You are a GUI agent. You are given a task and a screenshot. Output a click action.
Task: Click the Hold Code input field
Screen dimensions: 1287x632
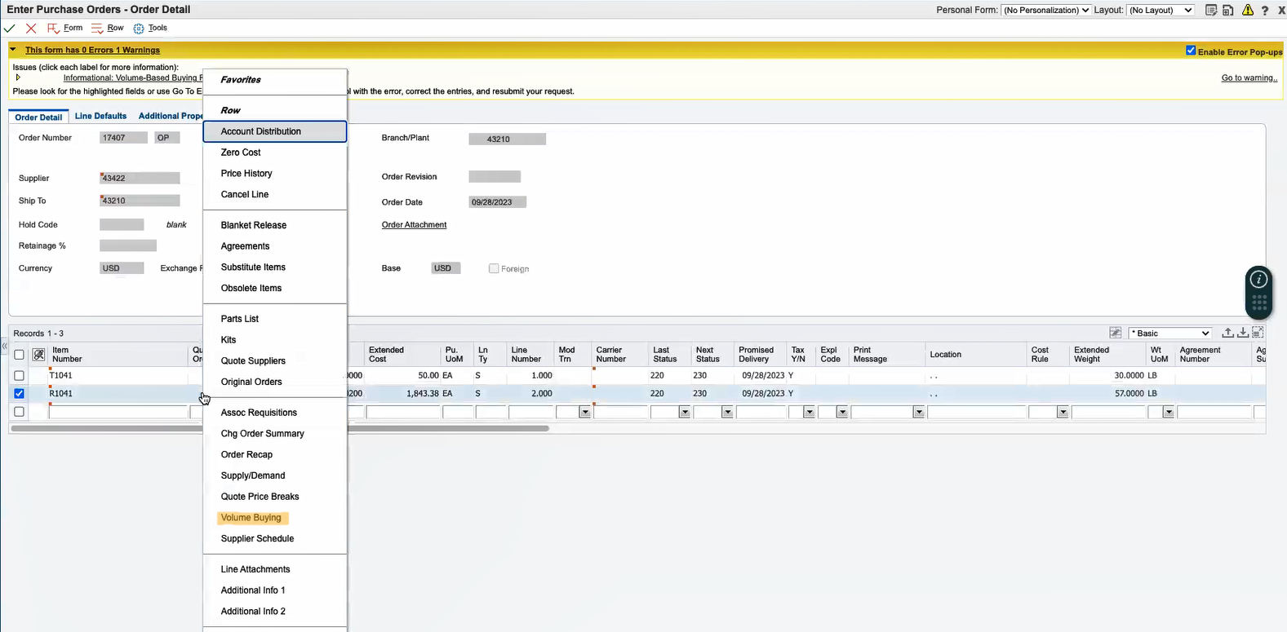coord(122,224)
